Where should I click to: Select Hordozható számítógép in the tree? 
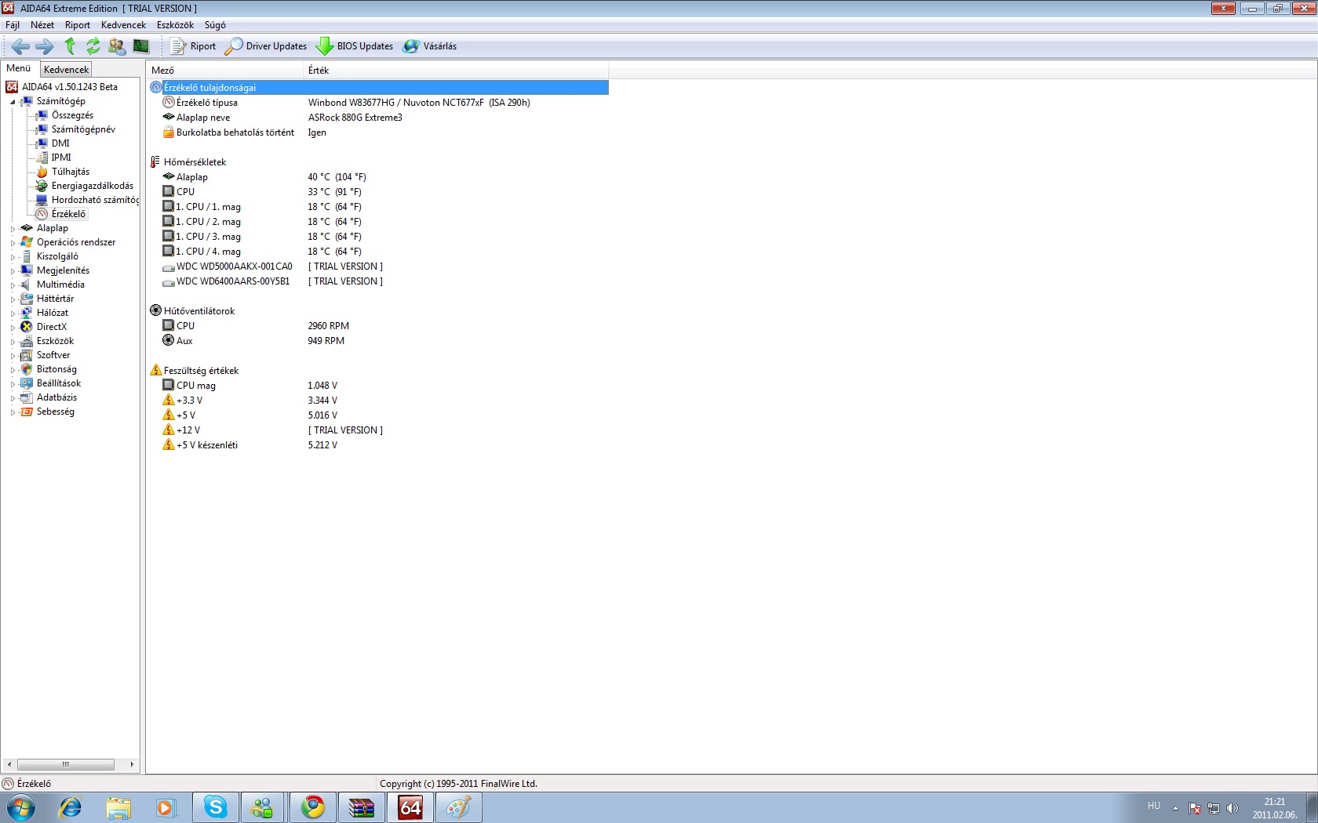[x=95, y=200]
